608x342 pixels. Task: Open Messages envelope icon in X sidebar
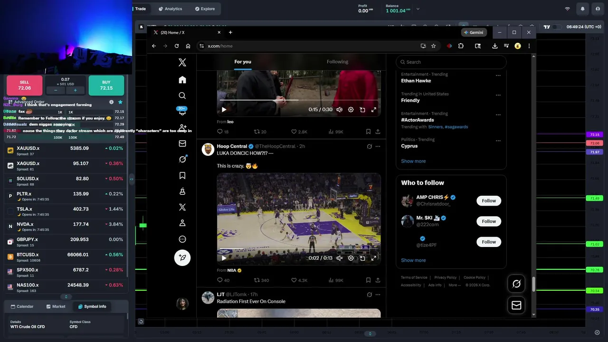pos(182,143)
